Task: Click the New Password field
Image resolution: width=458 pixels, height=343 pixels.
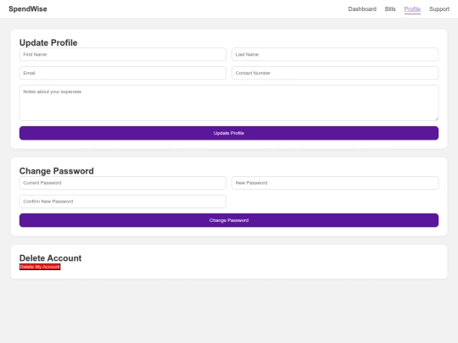Action: click(x=335, y=183)
